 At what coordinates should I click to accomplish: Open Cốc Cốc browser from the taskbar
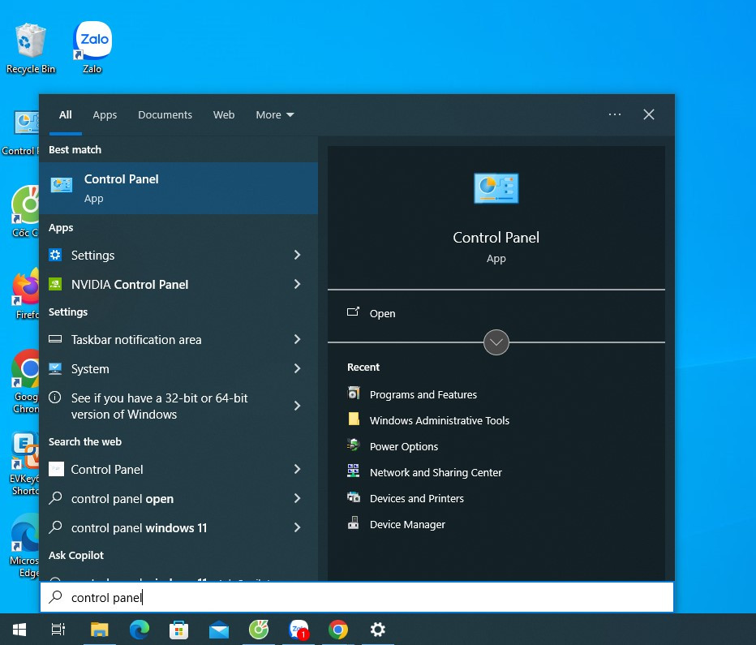point(259,629)
